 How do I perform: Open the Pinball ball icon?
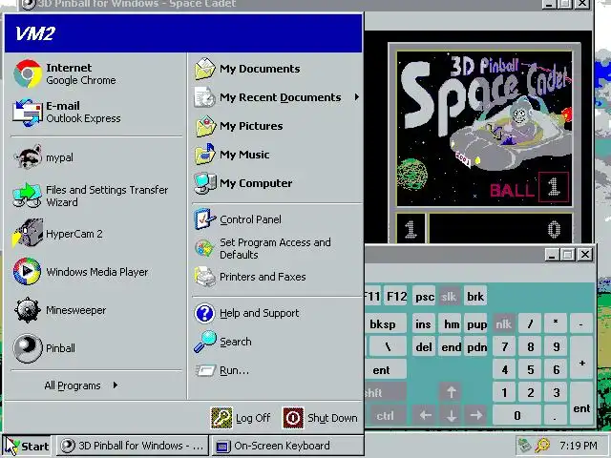tap(28, 348)
